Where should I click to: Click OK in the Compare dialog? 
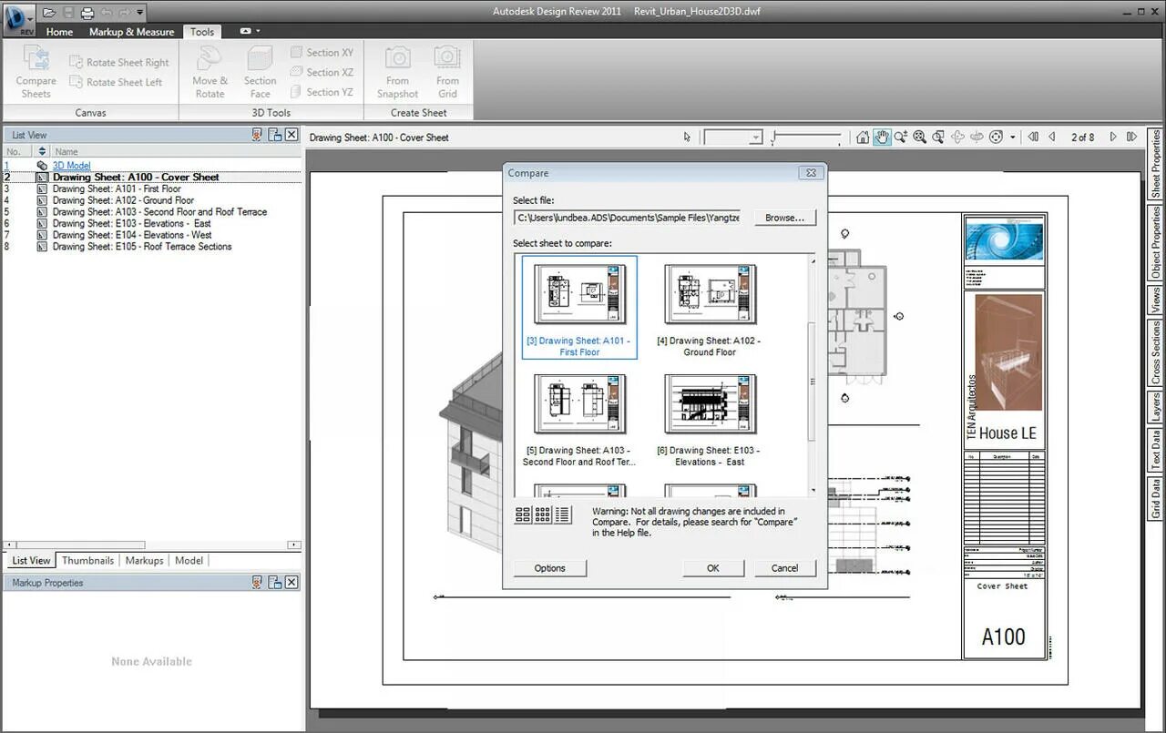coord(713,568)
